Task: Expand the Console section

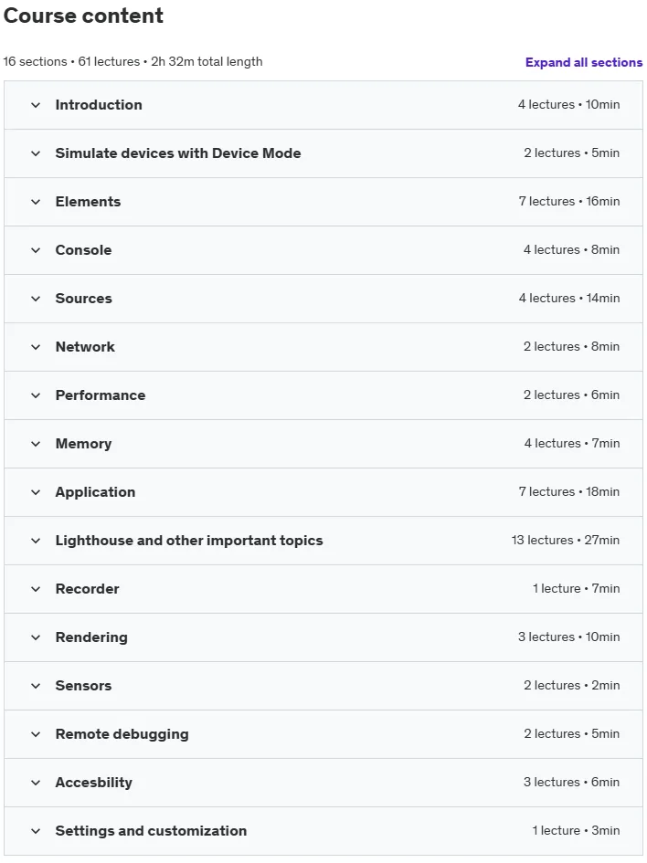Action: [x=323, y=250]
